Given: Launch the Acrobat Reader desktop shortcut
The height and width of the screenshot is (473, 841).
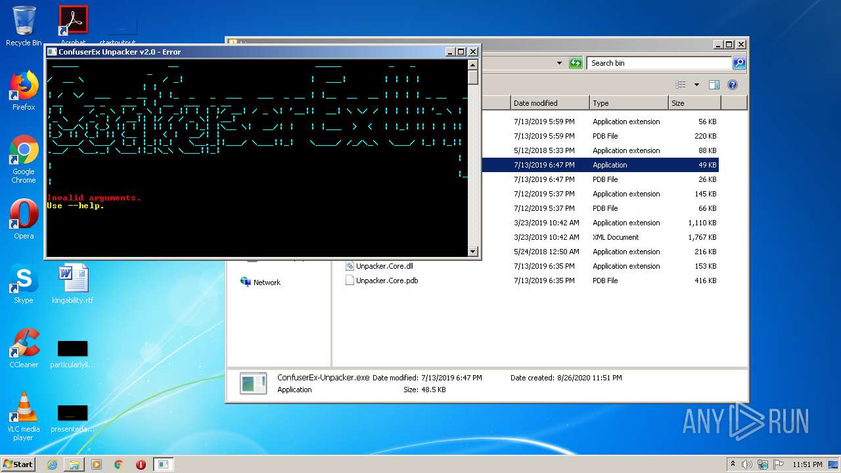Looking at the screenshot, I should (x=73, y=21).
